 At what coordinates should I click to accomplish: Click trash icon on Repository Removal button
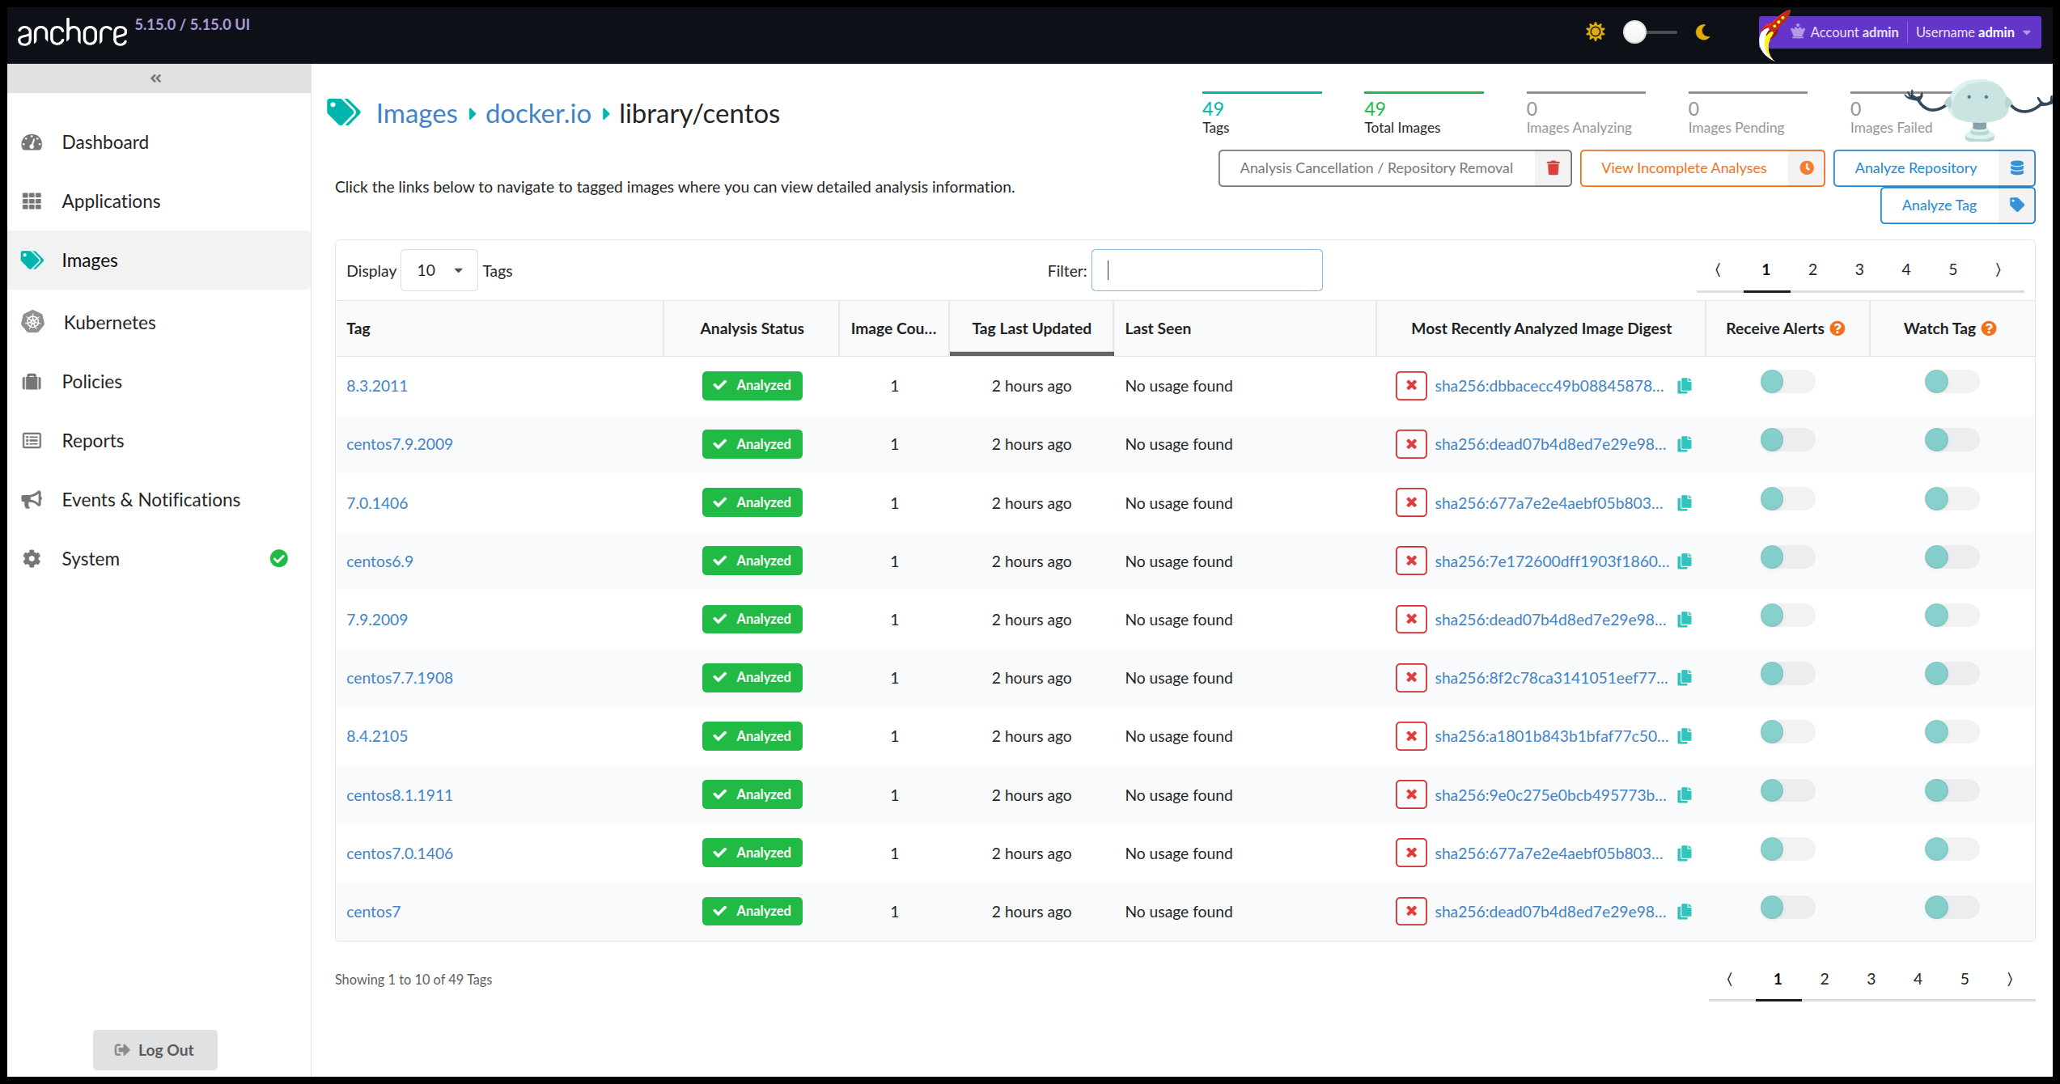pyautogui.click(x=1553, y=168)
